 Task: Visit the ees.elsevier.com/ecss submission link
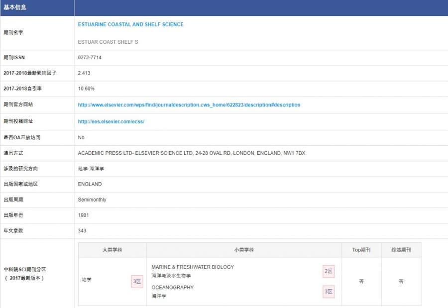pos(111,121)
